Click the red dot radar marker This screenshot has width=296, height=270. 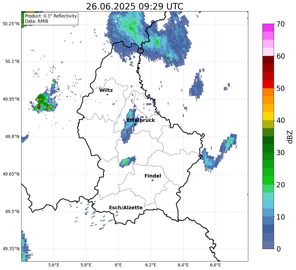[39, 107]
